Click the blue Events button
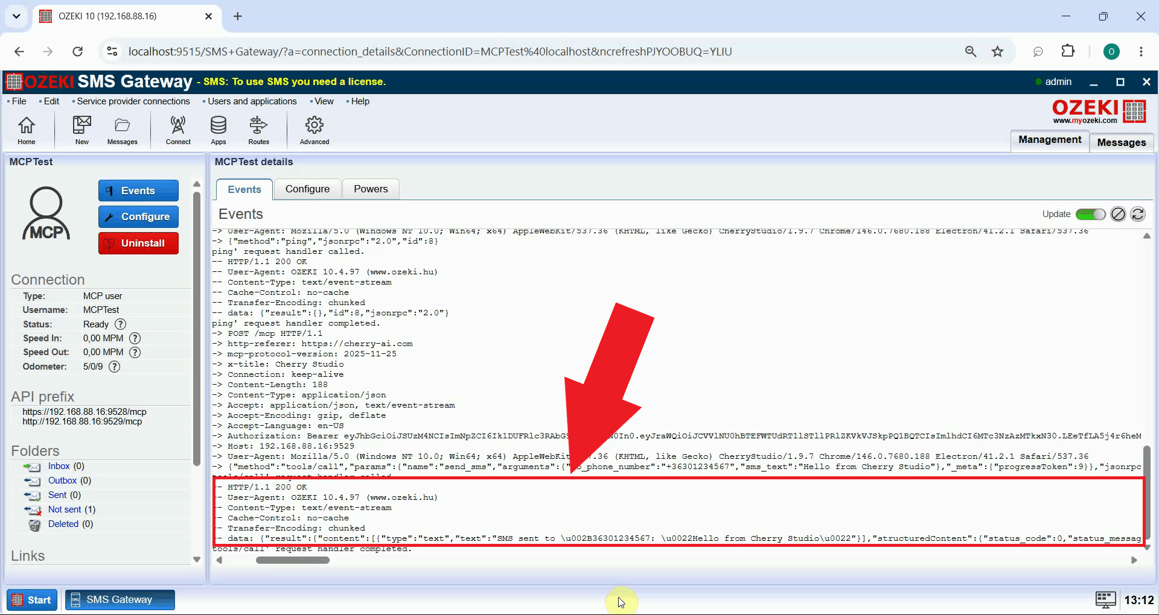This screenshot has width=1159, height=615. click(138, 191)
